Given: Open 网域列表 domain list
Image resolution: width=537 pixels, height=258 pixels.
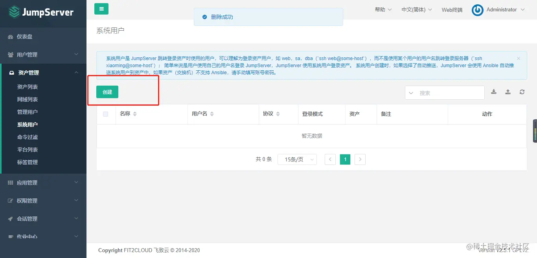Looking at the screenshot, I should (x=28, y=99).
